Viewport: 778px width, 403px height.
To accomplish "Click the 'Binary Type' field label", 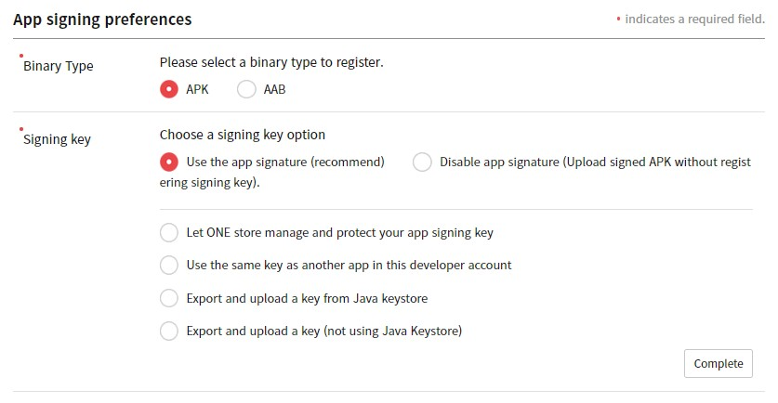I will pos(58,66).
